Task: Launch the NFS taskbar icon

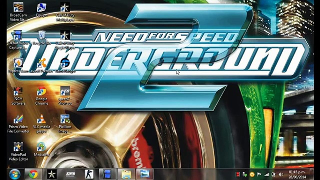Action: pyautogui.click(x=70, y=174)
